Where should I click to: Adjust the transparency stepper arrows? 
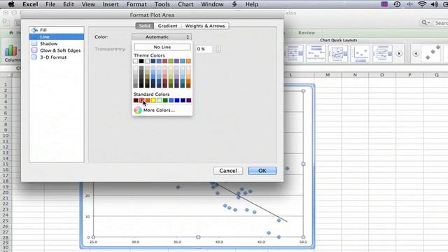(218, 49)
